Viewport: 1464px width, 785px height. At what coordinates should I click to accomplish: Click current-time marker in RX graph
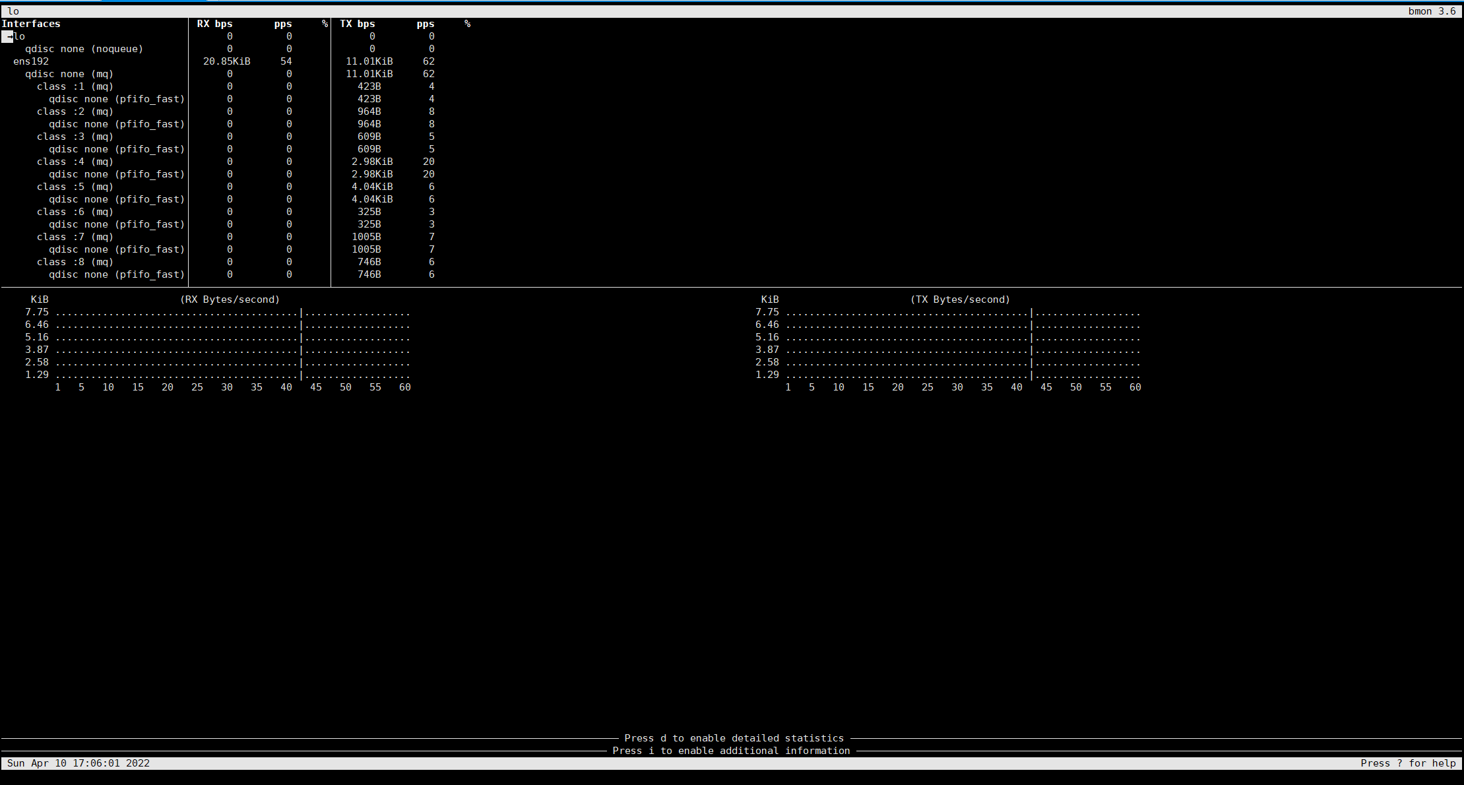pos(302,344)
